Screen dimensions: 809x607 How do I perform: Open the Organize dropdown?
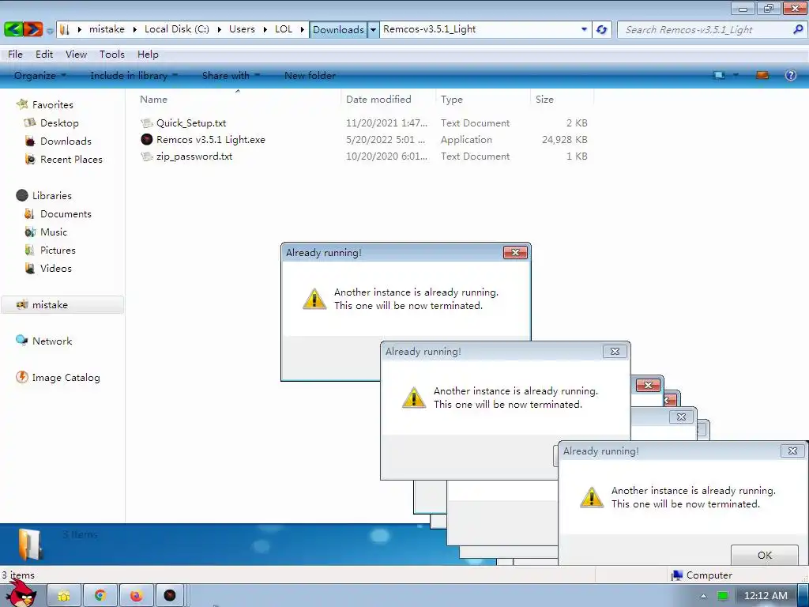tap(40, 75)
